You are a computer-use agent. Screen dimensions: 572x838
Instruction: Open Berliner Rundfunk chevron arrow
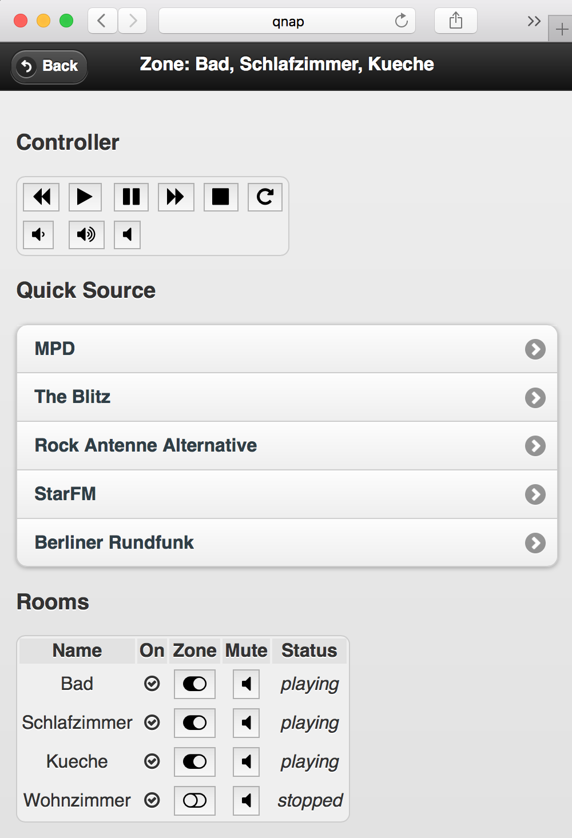coord(535,543)
